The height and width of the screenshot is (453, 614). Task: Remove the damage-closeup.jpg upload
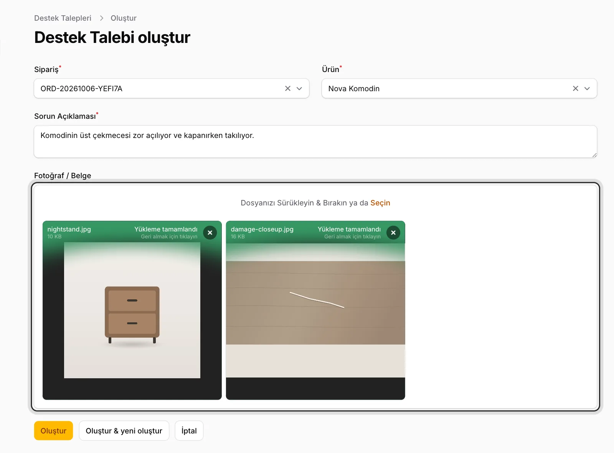click(x=393, y=233)
